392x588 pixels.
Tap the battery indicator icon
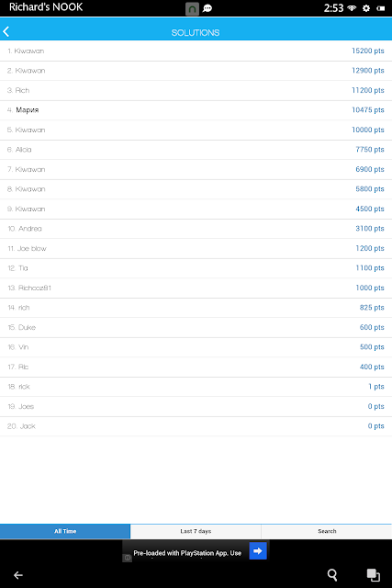pyautogui.click(x=381, y=8)
